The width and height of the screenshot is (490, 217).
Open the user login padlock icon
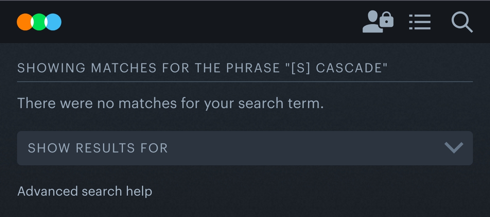(378, 22)
